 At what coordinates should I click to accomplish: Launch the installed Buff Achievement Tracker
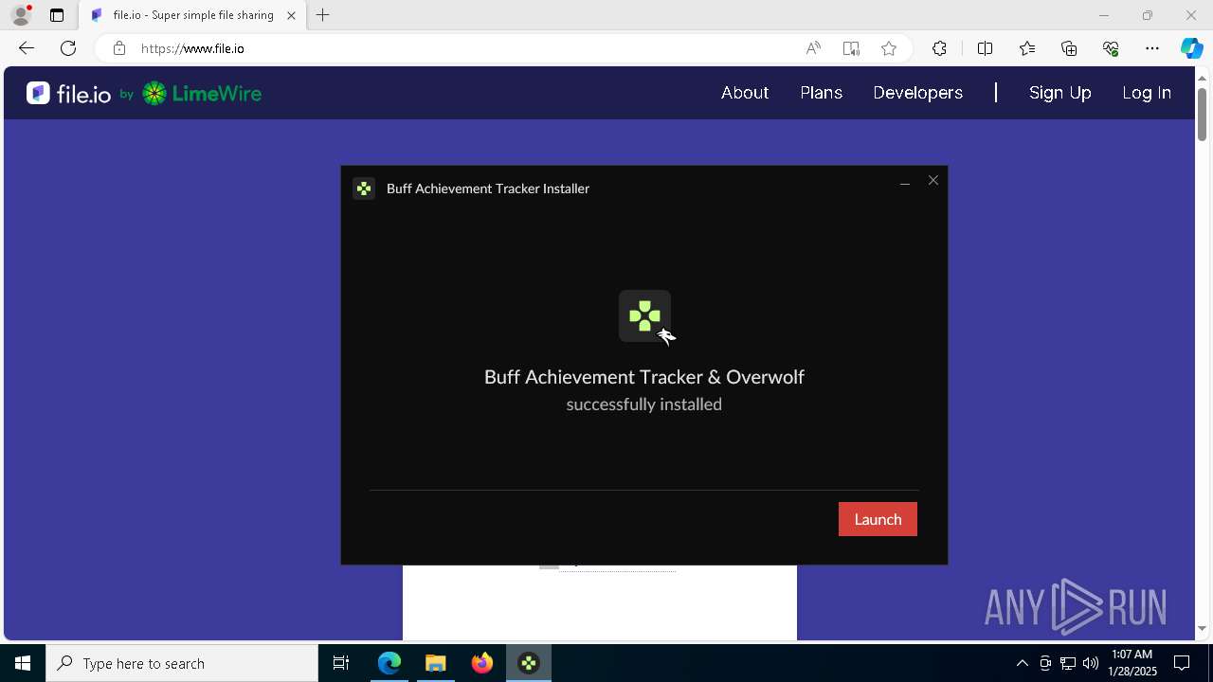click(x=878, y=519)
